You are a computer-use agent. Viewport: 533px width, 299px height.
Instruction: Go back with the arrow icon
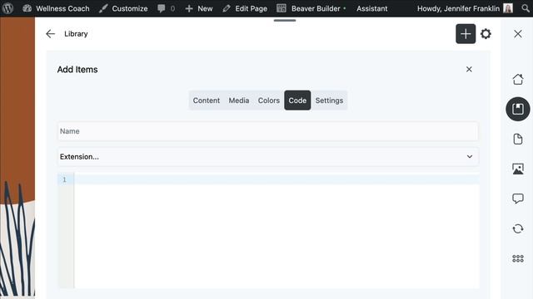[x=50, y=34]
